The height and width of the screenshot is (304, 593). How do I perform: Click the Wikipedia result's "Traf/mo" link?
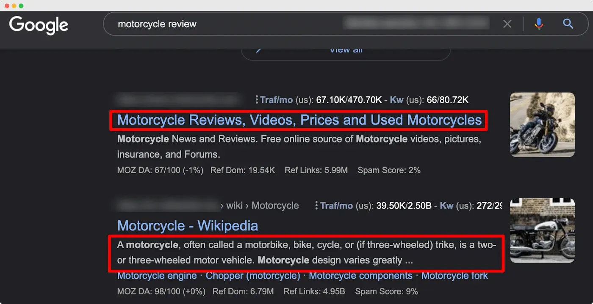(x=336, y=205)
